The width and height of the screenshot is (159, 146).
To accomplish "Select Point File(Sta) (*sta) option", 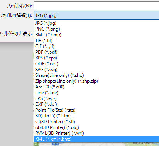I will (x=97, y=110).
